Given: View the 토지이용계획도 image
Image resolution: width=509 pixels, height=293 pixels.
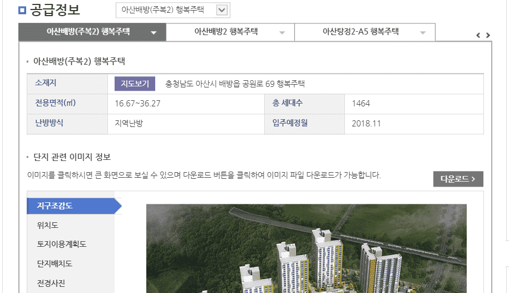Looking at the screenshot, I should click(x=61, y=244).
